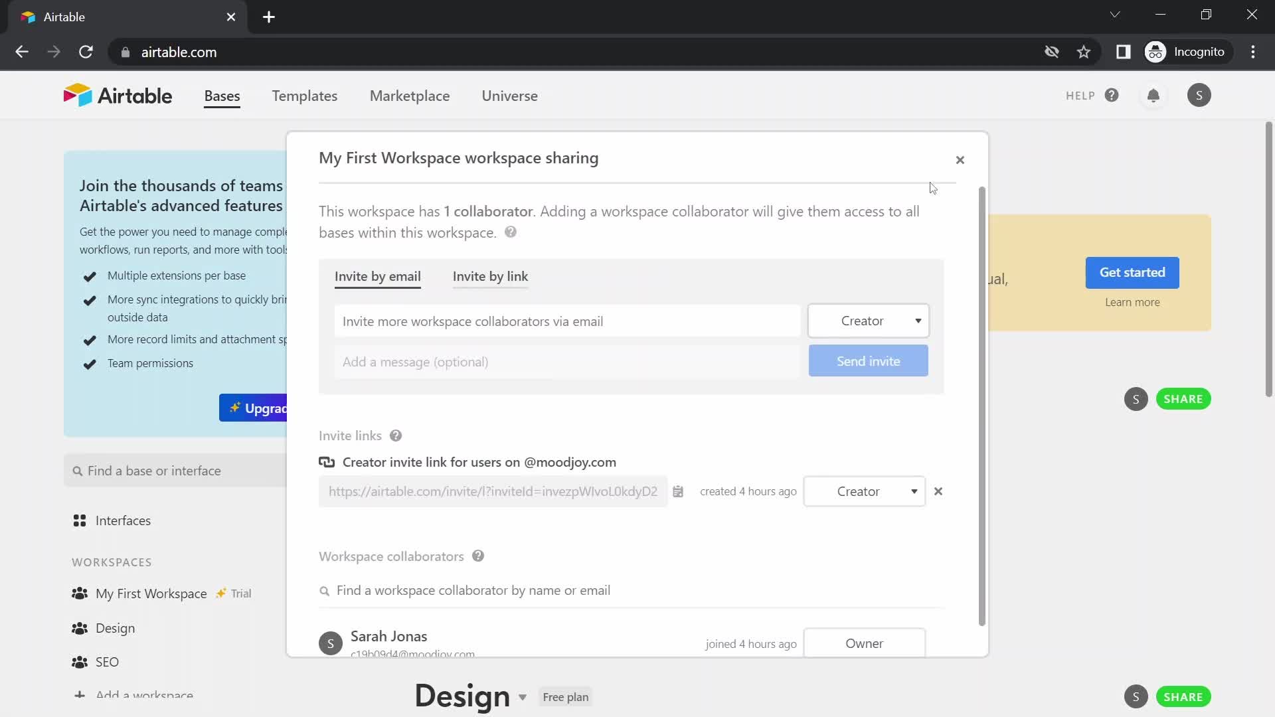Click the notification bell icon

[1153, 96]
